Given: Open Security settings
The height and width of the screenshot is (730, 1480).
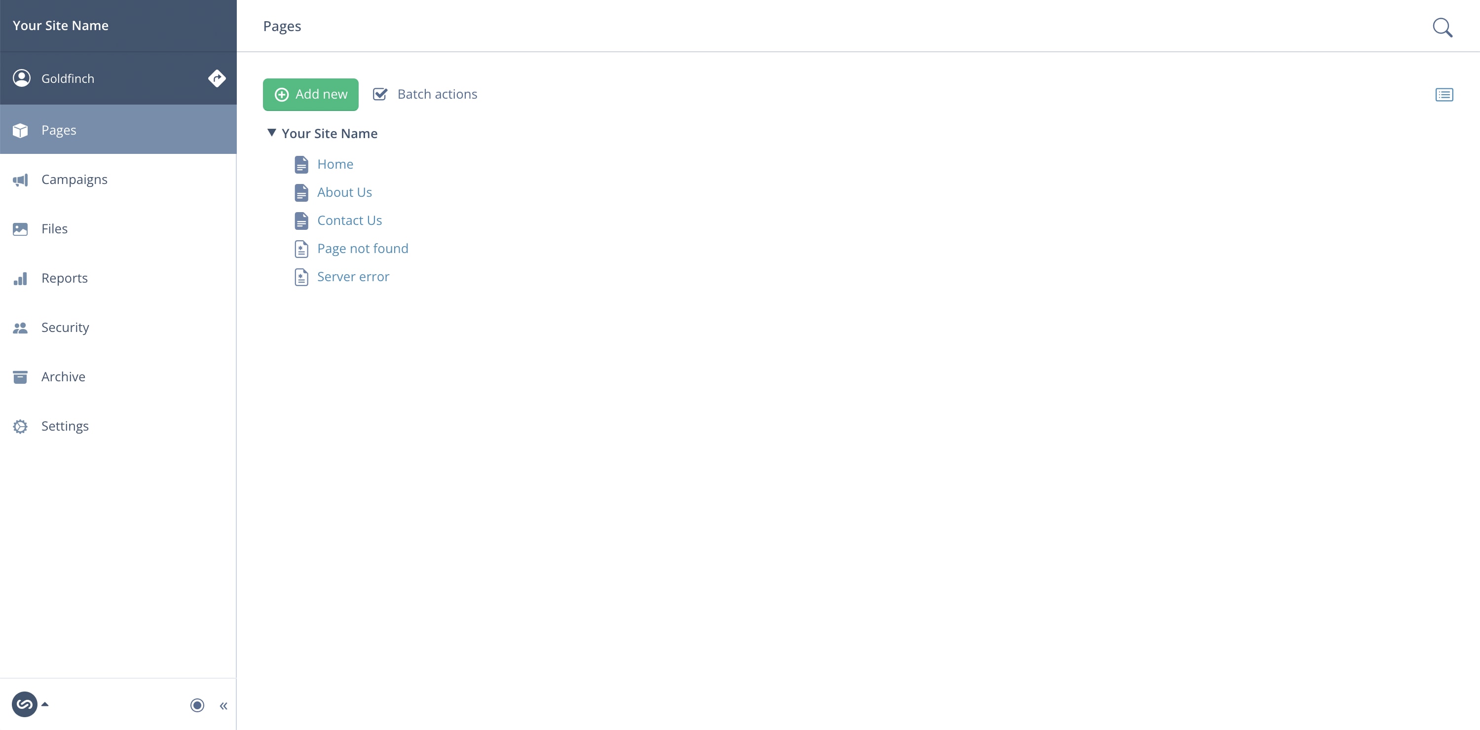Looking at the screenshot, I should point(65,328).
